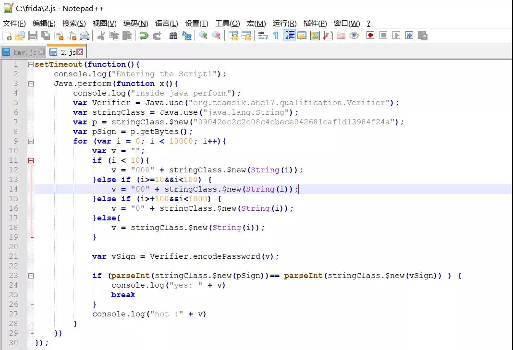Toggle file monitoring eye icon
The height and width of the screenshot is (350, 513).
click(x=354, y=36)
